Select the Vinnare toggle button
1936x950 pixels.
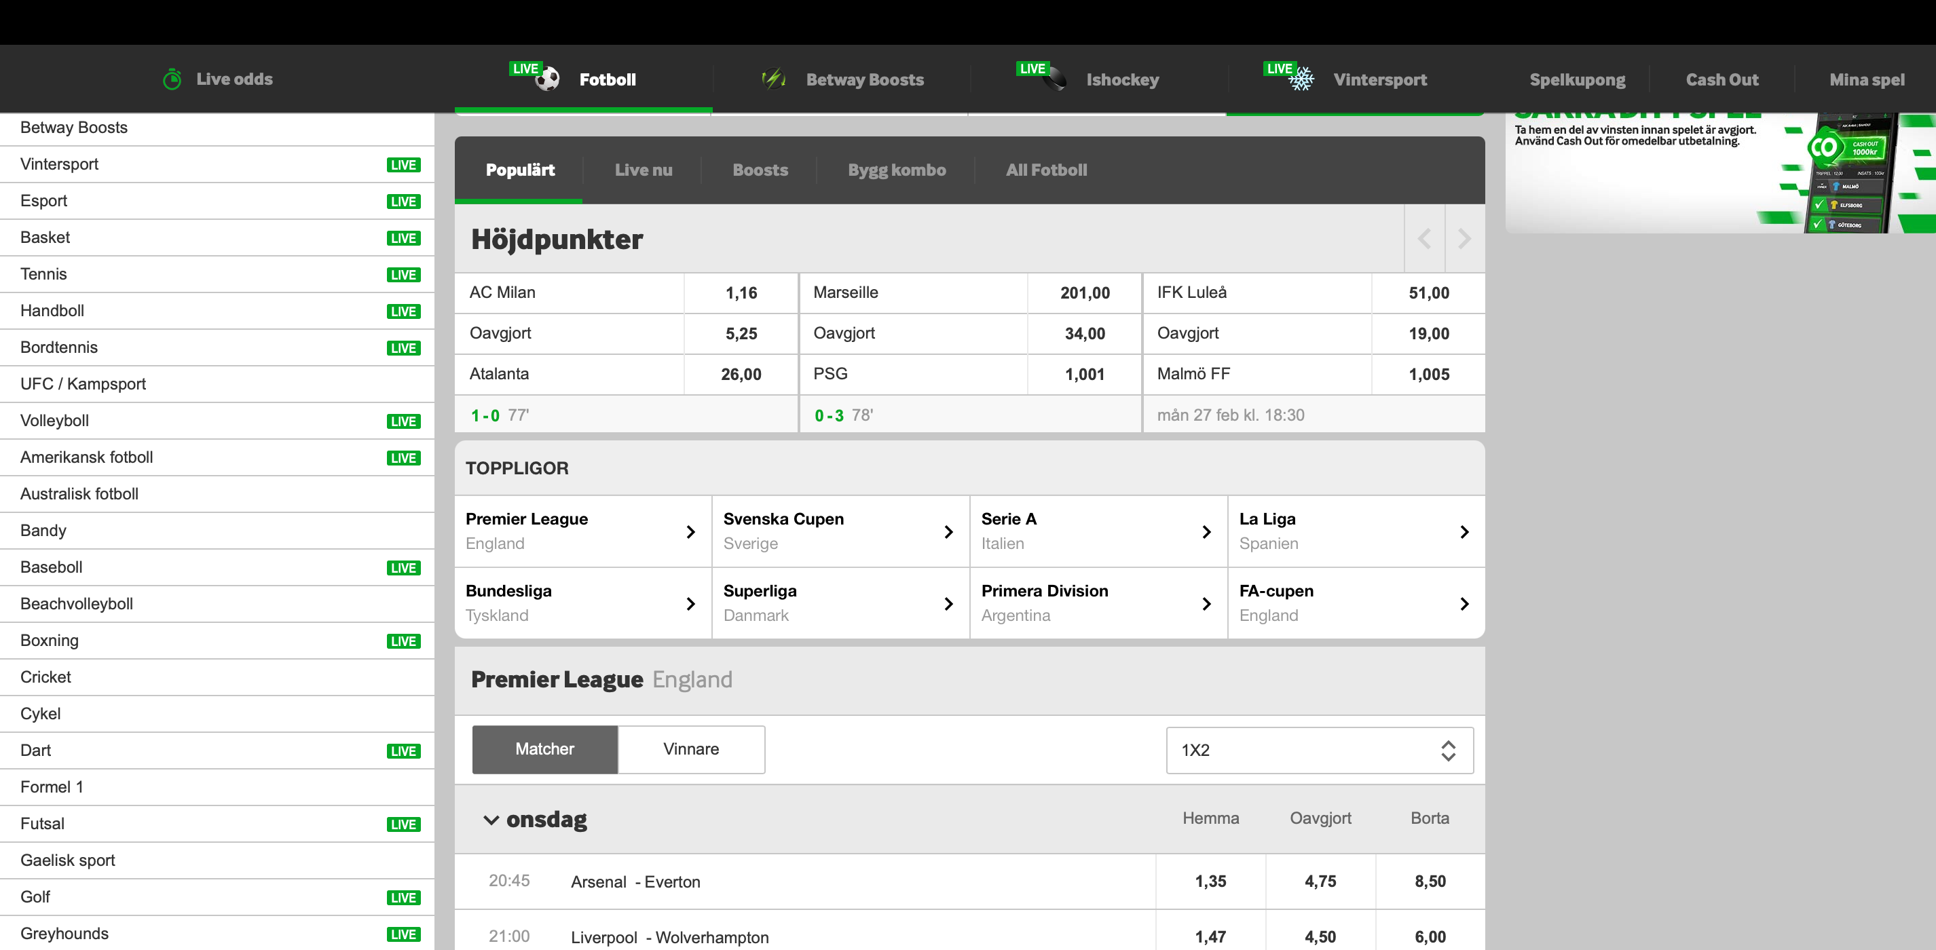click(x=692, y=748)
